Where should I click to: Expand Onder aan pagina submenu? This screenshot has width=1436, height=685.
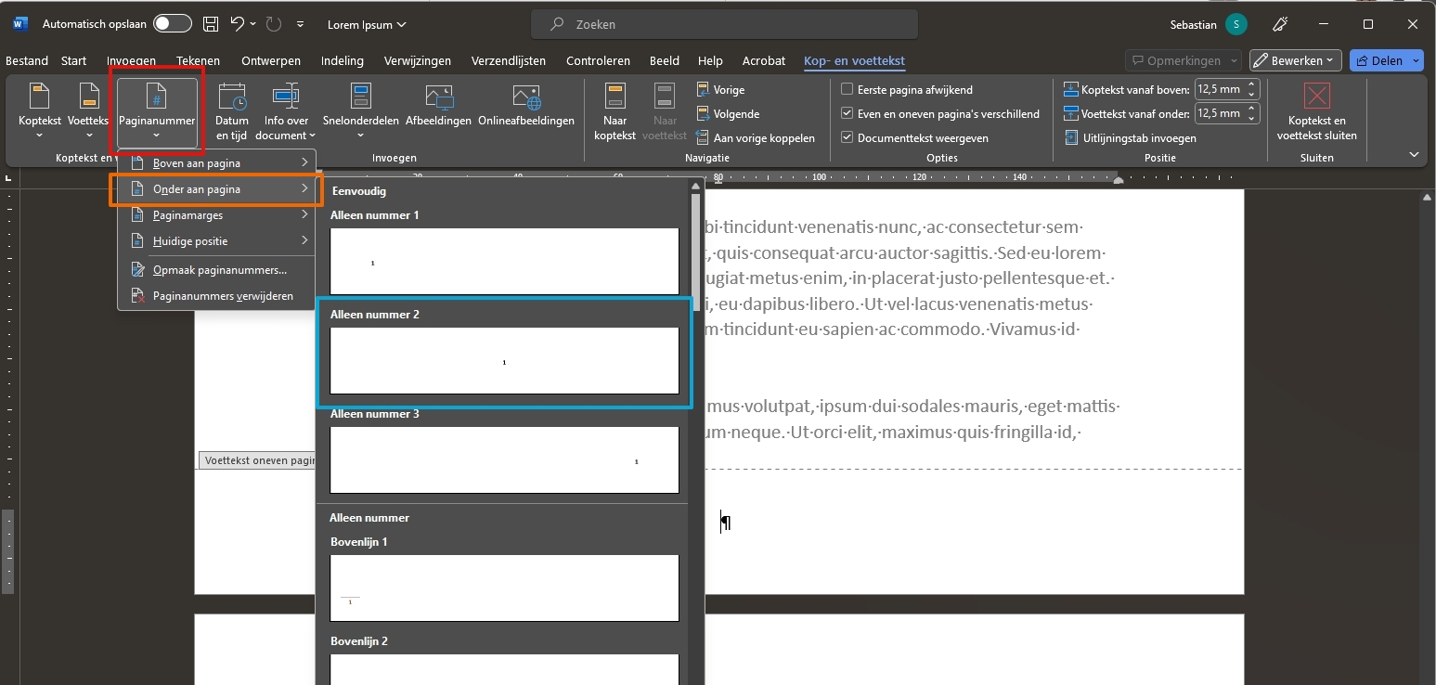[x=217, y=189]
